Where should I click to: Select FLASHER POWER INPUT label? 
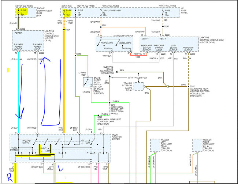tap(37, 47)
